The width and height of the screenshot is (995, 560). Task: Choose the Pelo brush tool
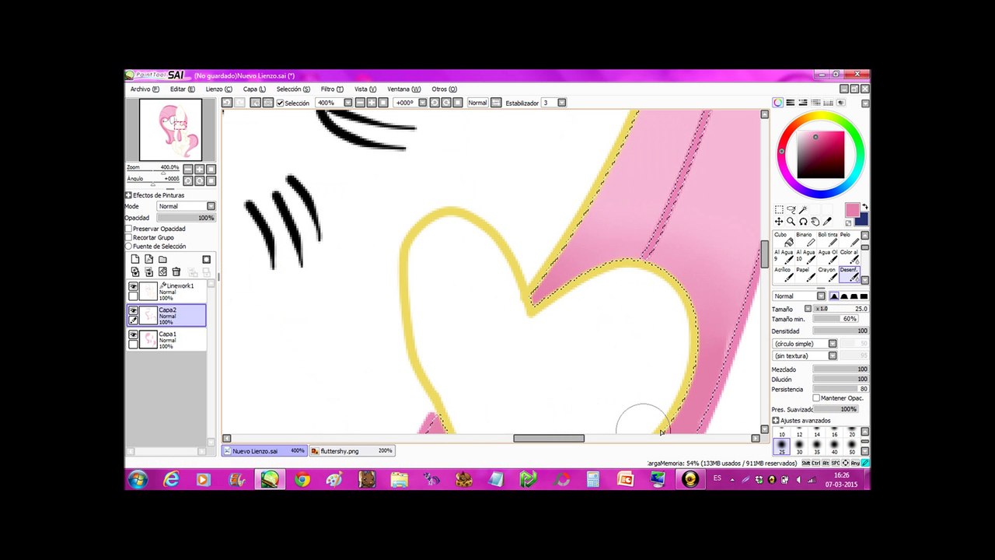[x=849, y=240]
